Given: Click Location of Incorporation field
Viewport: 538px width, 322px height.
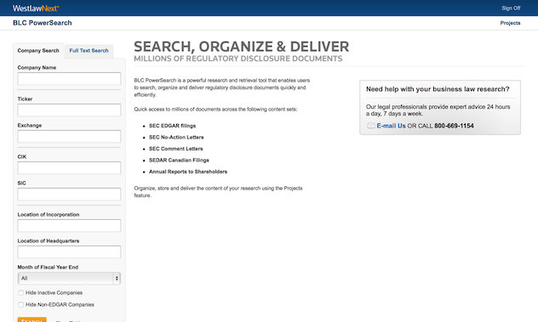Looking at the screenshot, I should tap(69, 225).
